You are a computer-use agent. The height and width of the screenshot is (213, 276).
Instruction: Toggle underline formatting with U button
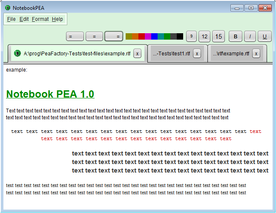[x=264, y=37]
